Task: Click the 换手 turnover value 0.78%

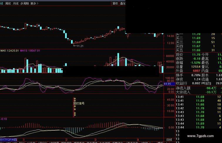Action: [196, 75]
